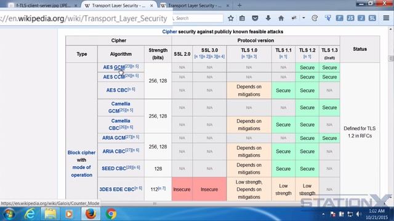The image size is (394, 221).
Task: Toggle the F quick-toggle toolbar button
Action: tap(339, 18)
